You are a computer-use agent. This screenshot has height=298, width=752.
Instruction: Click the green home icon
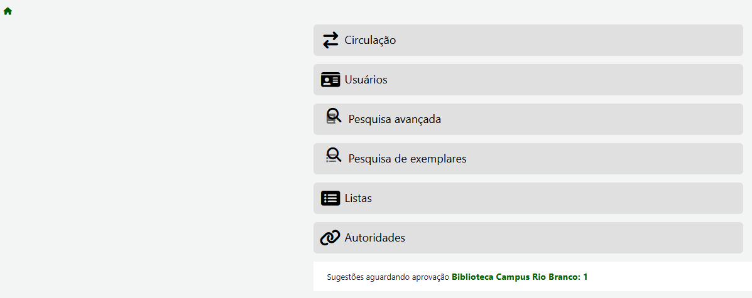pos(8,11)
